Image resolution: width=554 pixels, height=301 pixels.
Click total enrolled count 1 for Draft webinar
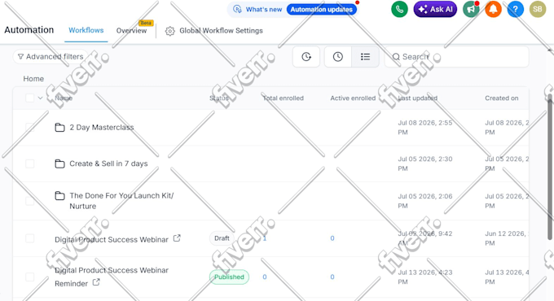pos(264,238)
